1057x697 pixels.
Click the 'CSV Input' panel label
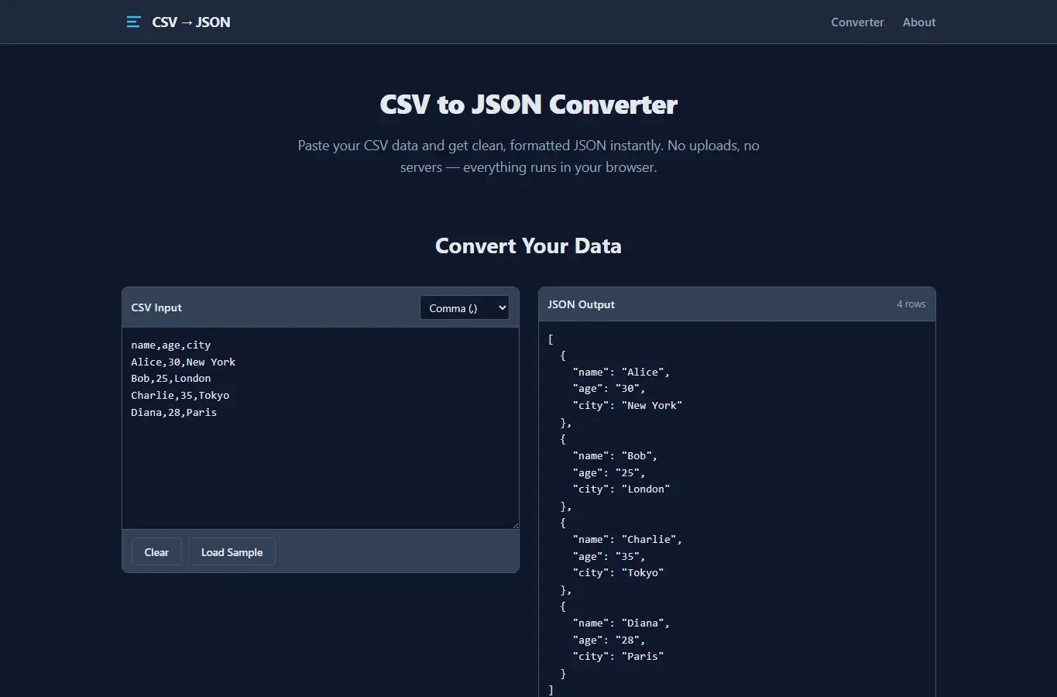pyautogui.click(x=156, y=307)
